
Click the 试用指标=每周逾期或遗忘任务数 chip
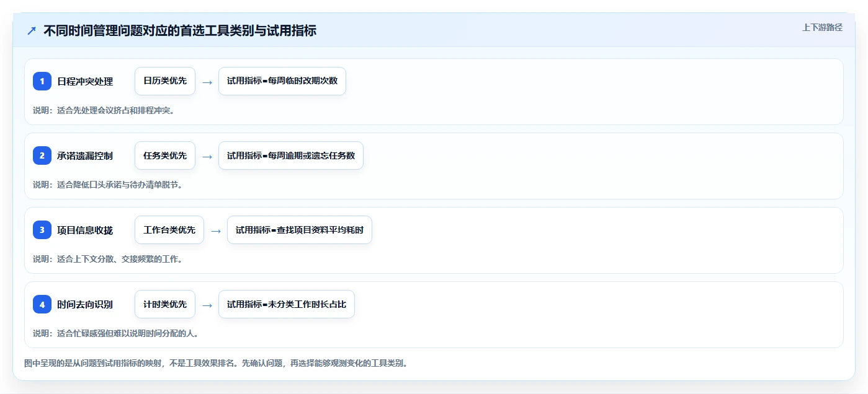(291, 155)
